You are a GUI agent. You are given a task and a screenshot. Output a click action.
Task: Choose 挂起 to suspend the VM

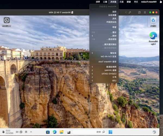[104, 12]
